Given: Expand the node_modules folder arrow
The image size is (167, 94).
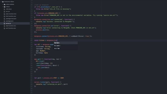Looking at the screenshot, I should click(x=3, y=4).
